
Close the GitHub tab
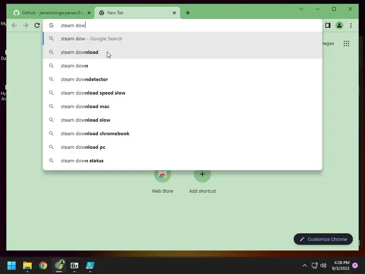(x=89, y=13)
